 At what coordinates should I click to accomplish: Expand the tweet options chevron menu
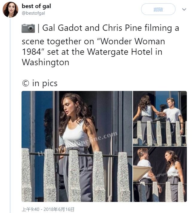(x=184, y=10)
